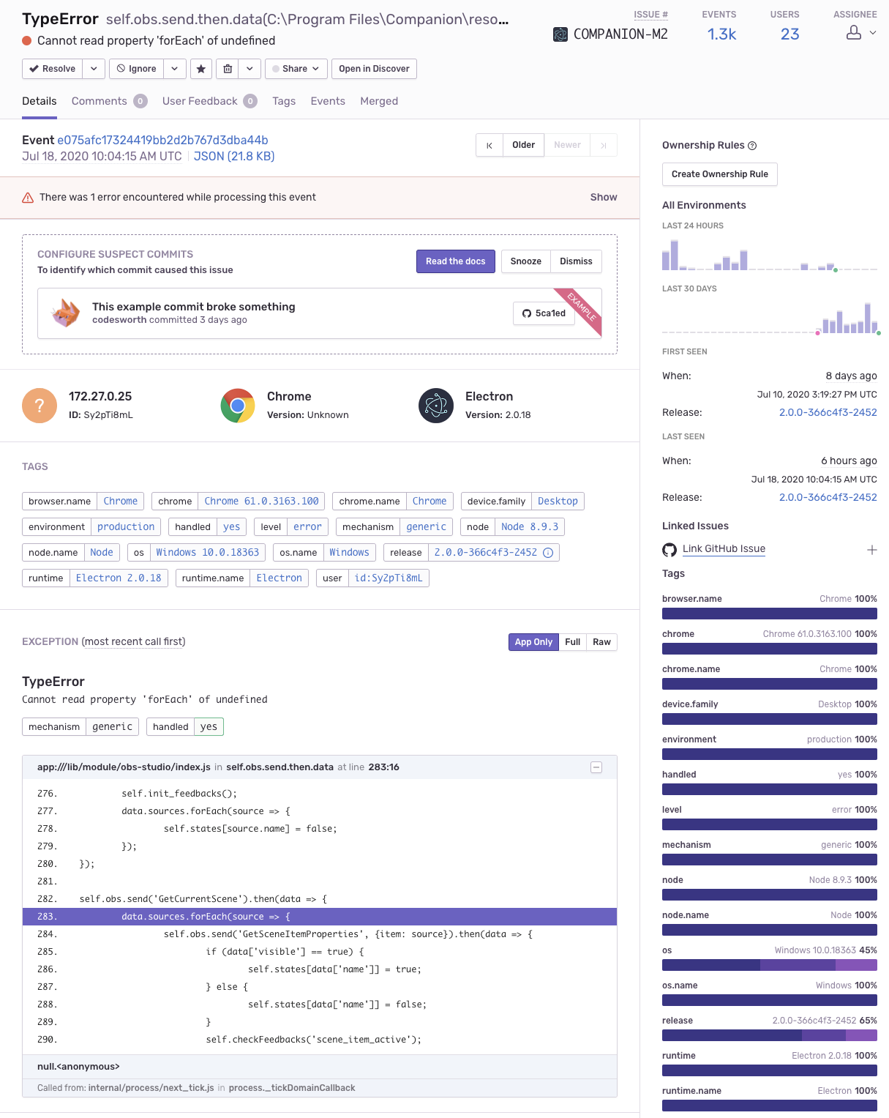This screenshot has width=889, height=1118.
Task: Select App Only exception view
Action: 533,642
